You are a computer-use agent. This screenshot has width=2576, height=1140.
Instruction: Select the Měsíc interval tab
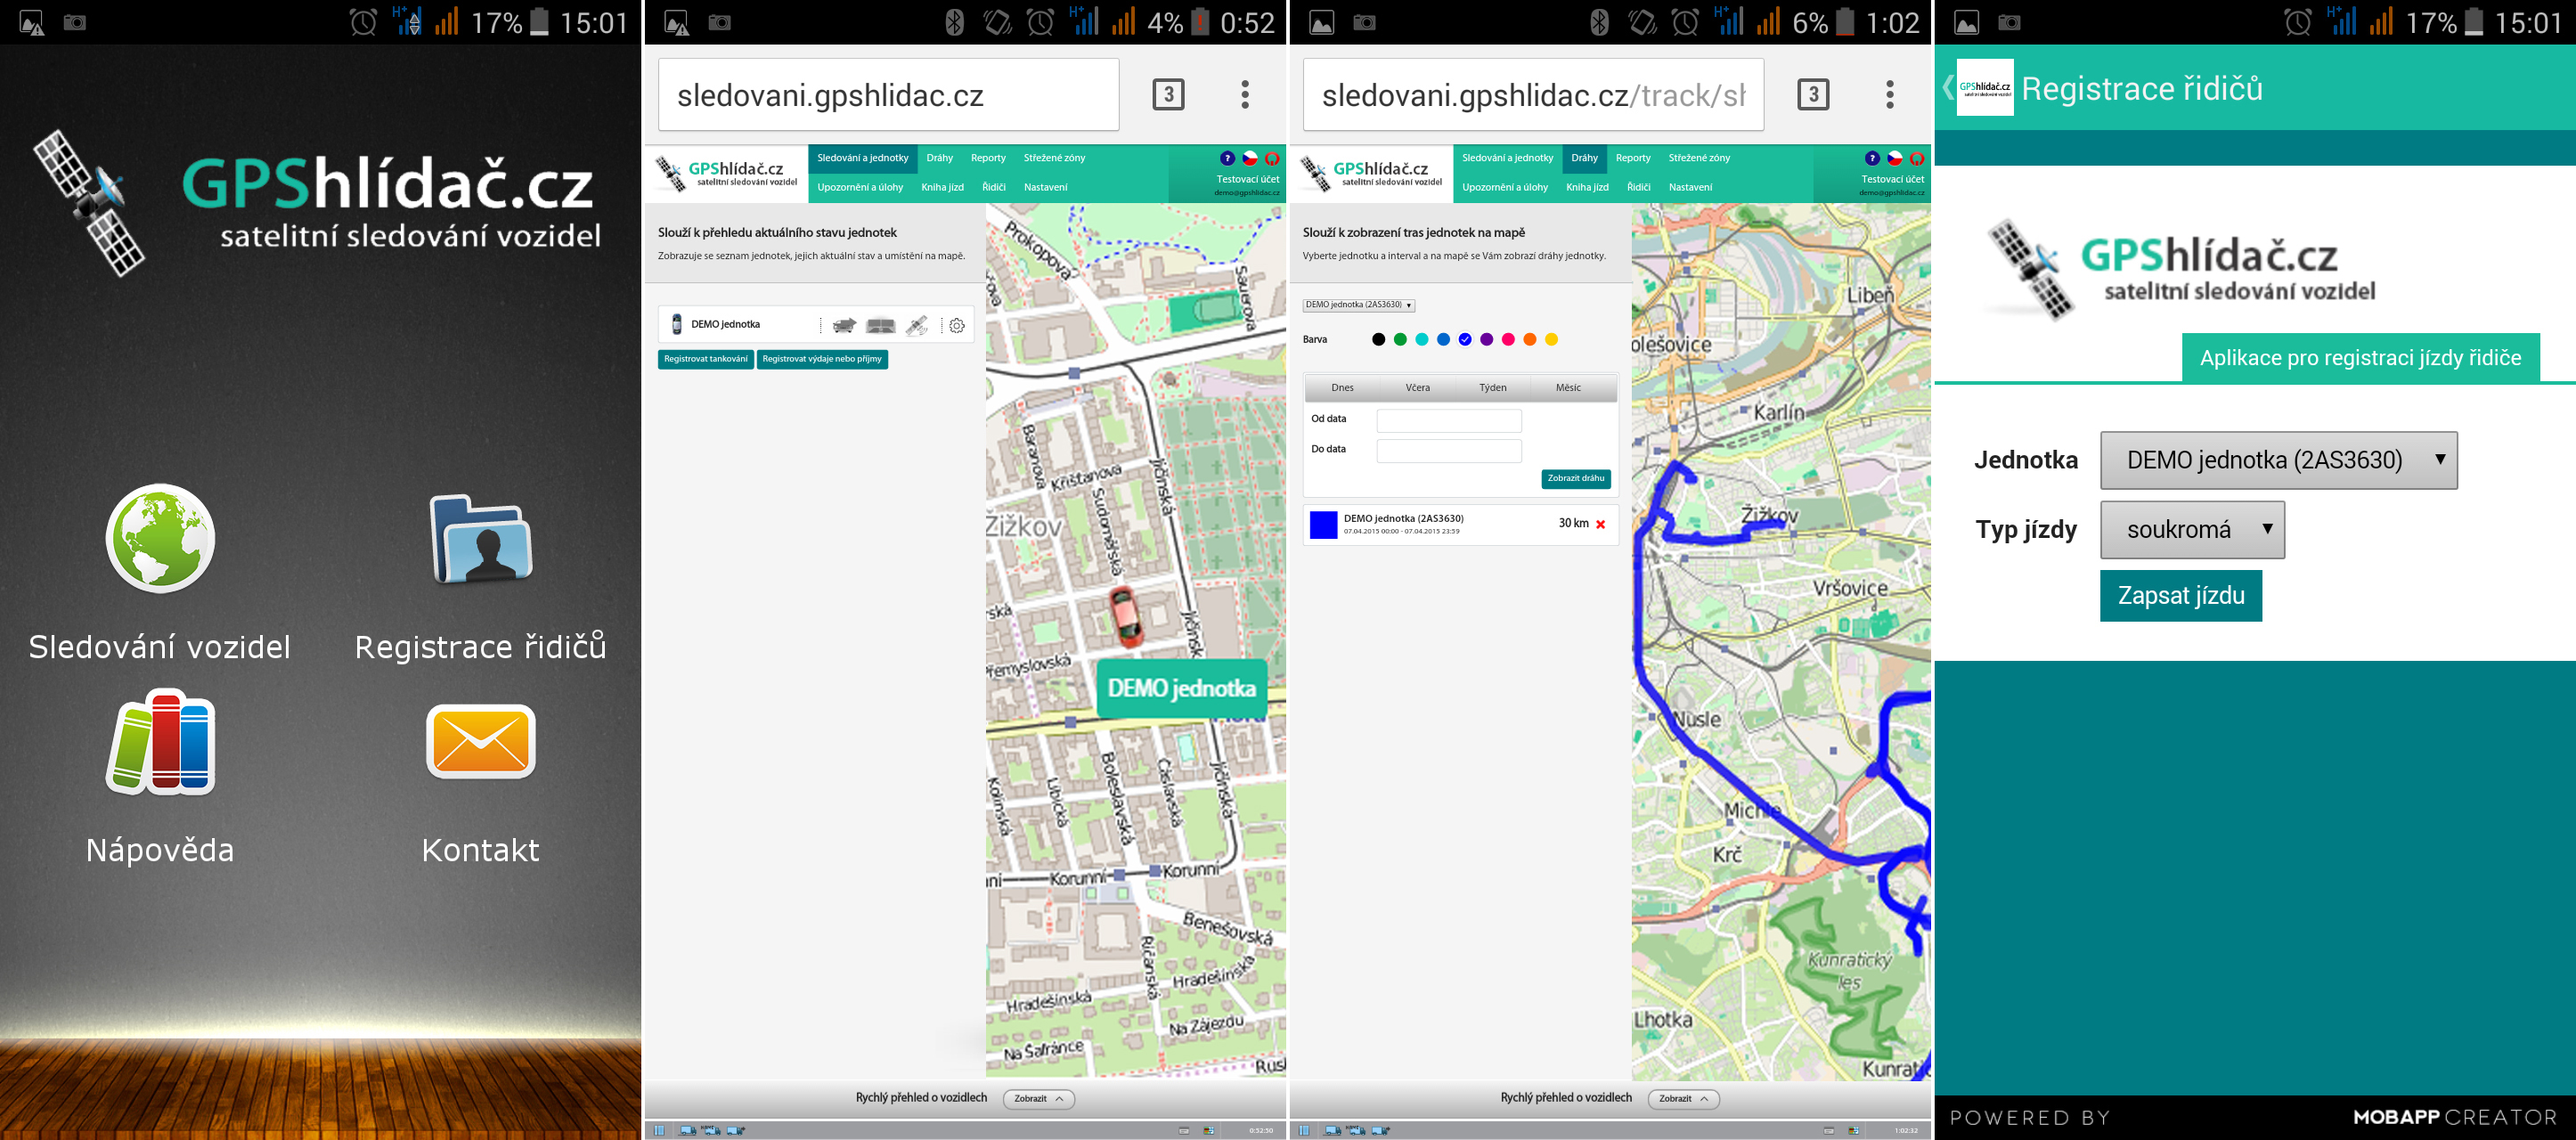[x=1568, y=388]
